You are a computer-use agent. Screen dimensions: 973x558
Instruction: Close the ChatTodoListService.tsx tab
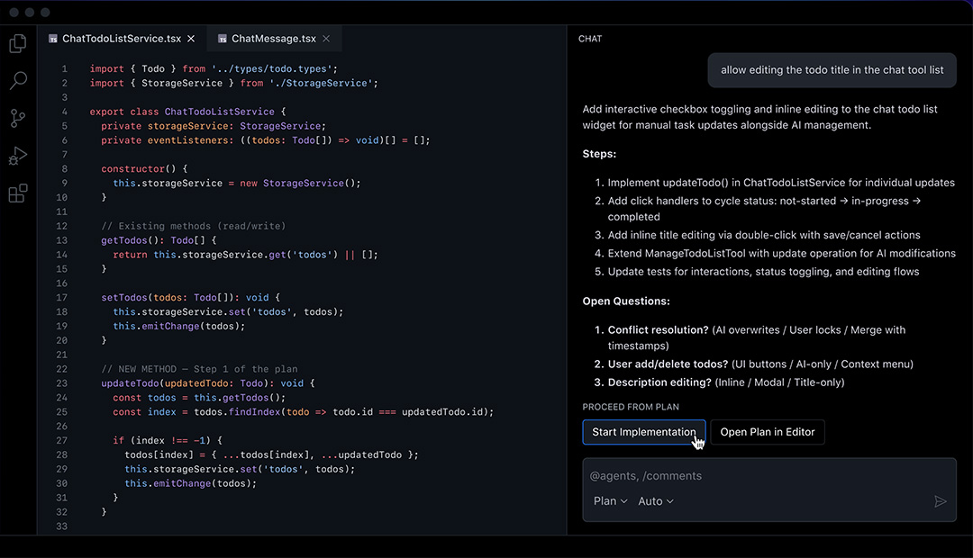pos(191,39)
